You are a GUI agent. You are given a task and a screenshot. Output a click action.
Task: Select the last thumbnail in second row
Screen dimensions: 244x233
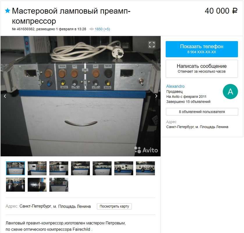click(x=59, y=185)
